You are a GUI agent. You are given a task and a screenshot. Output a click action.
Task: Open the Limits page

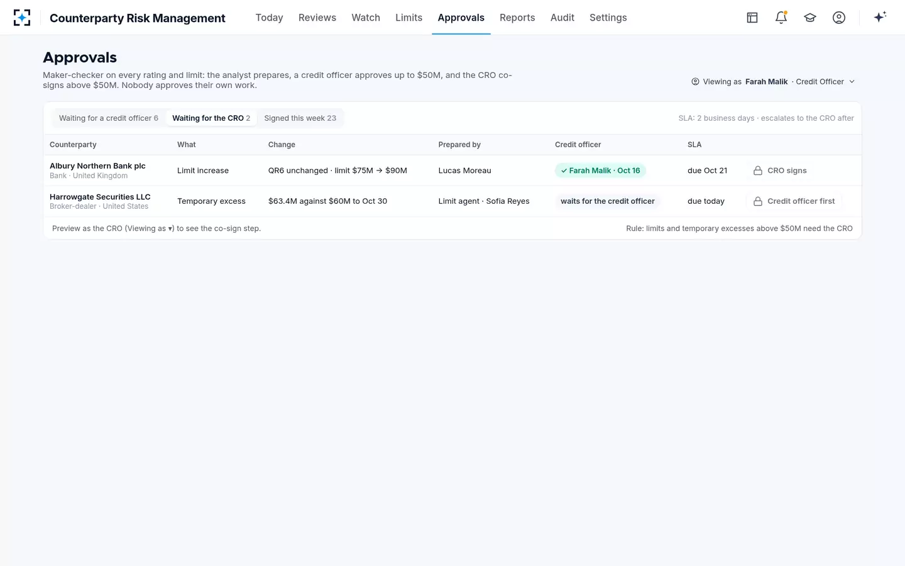[x=409, y=18]
